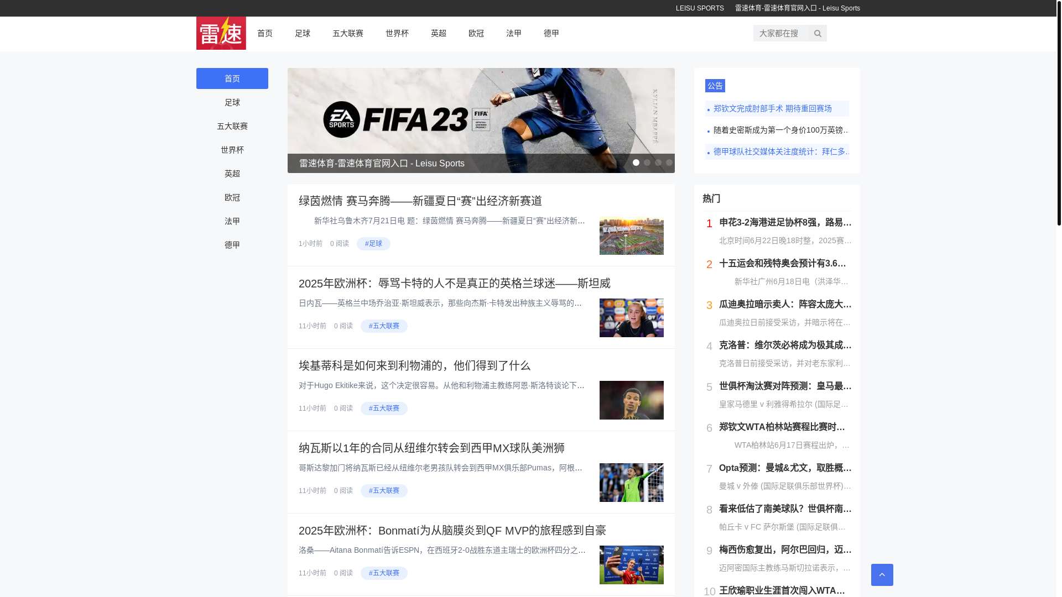This screenshot has width=1062, height=597.
Task: Open 英超 in top navigation
Action: 439,33
